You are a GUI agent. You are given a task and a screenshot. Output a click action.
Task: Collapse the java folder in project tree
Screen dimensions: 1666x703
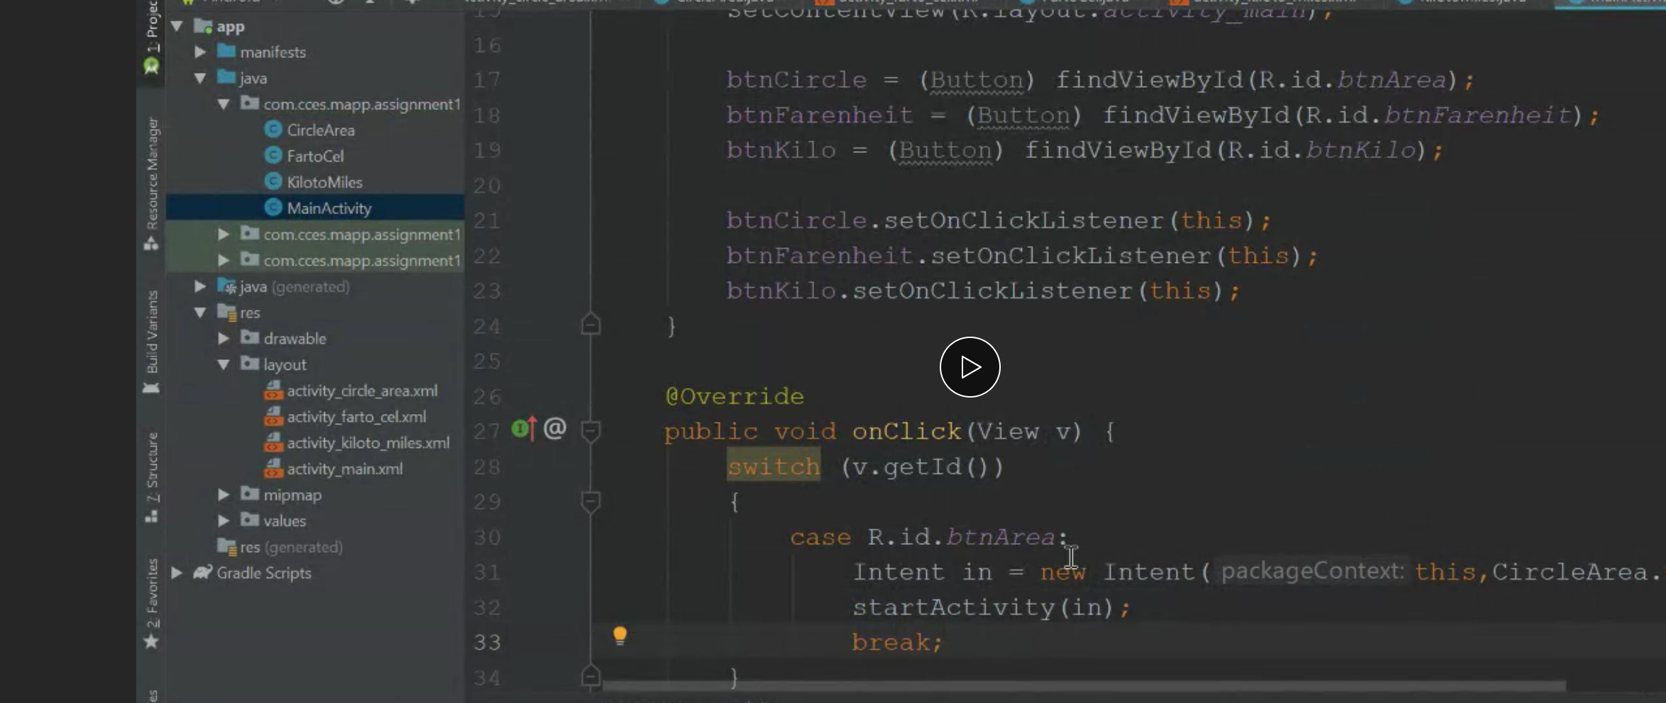[x=199, y=78]
